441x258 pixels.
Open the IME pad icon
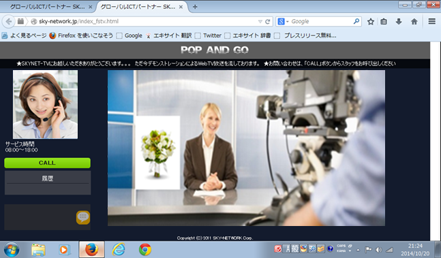[303, 249]
